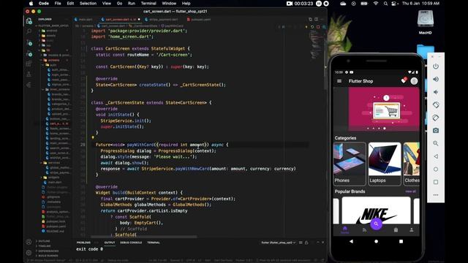Tap Android navigation recents button
This screenshot has width=468, height=263.
[401, 241]
